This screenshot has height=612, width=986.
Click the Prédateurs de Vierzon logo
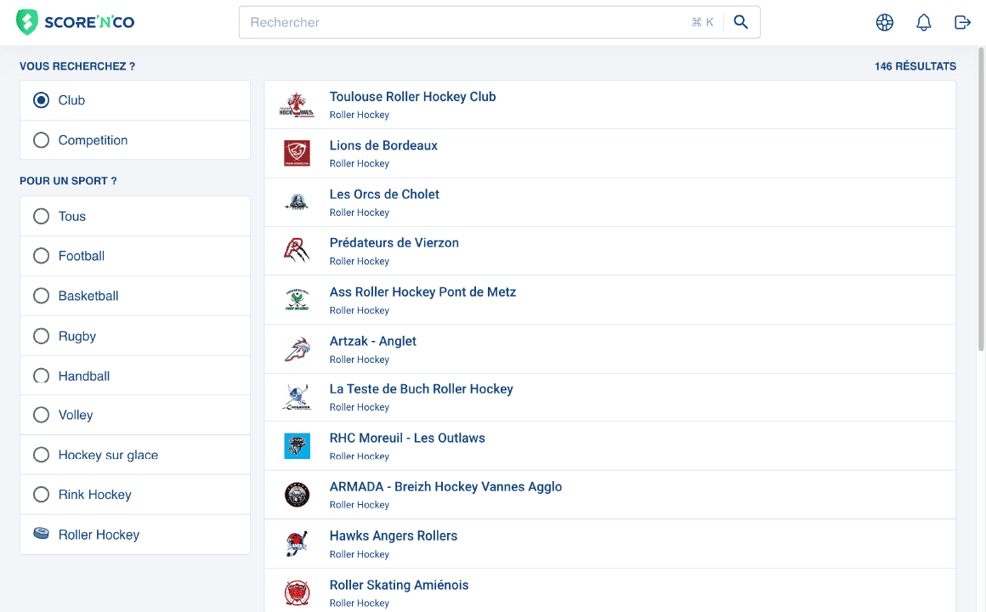[x=297, y=251]
